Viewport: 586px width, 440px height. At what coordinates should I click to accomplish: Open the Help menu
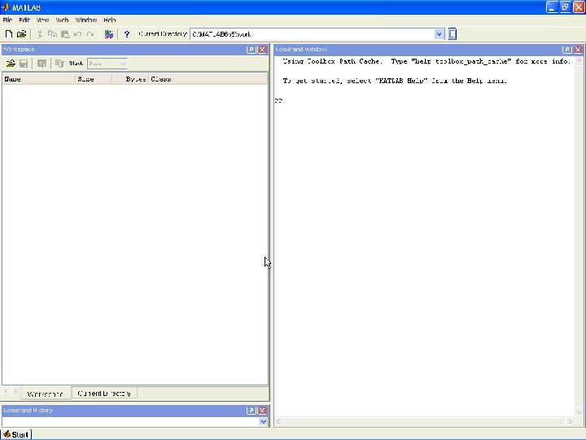click(x=110, y=20)
